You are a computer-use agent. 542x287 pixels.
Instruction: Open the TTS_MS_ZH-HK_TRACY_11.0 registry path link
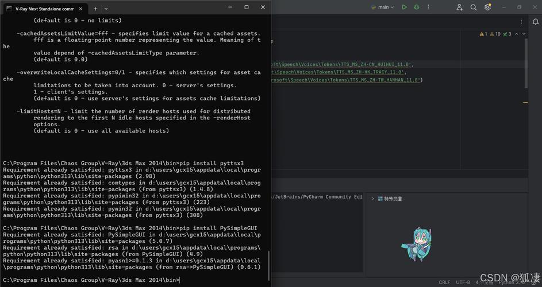pos(338,72)
